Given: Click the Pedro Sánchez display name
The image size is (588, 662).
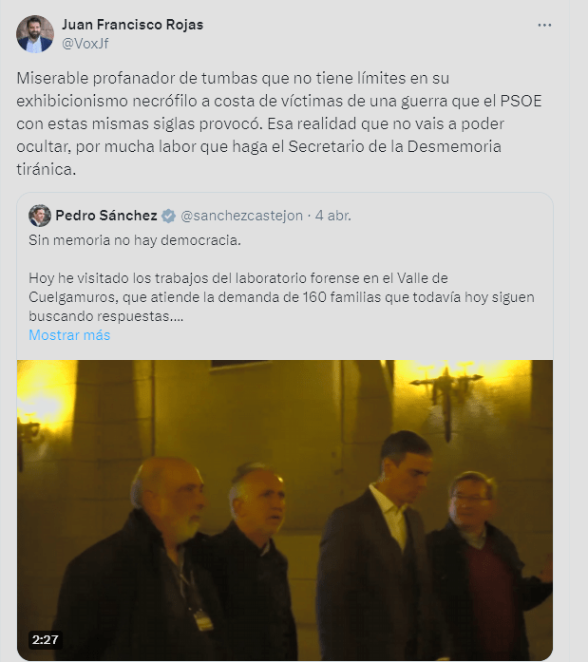Looking at the screenshot, I should pos(106,216).
